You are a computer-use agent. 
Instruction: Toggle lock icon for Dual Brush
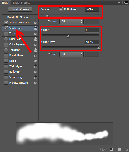[x=36, y=39]
